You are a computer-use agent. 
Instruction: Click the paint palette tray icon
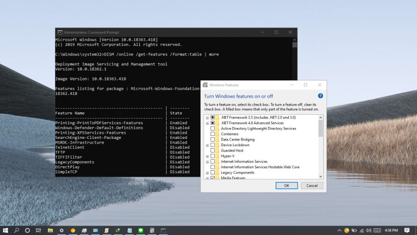347,230
